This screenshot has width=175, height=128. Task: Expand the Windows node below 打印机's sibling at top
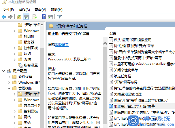coord(15,31)
